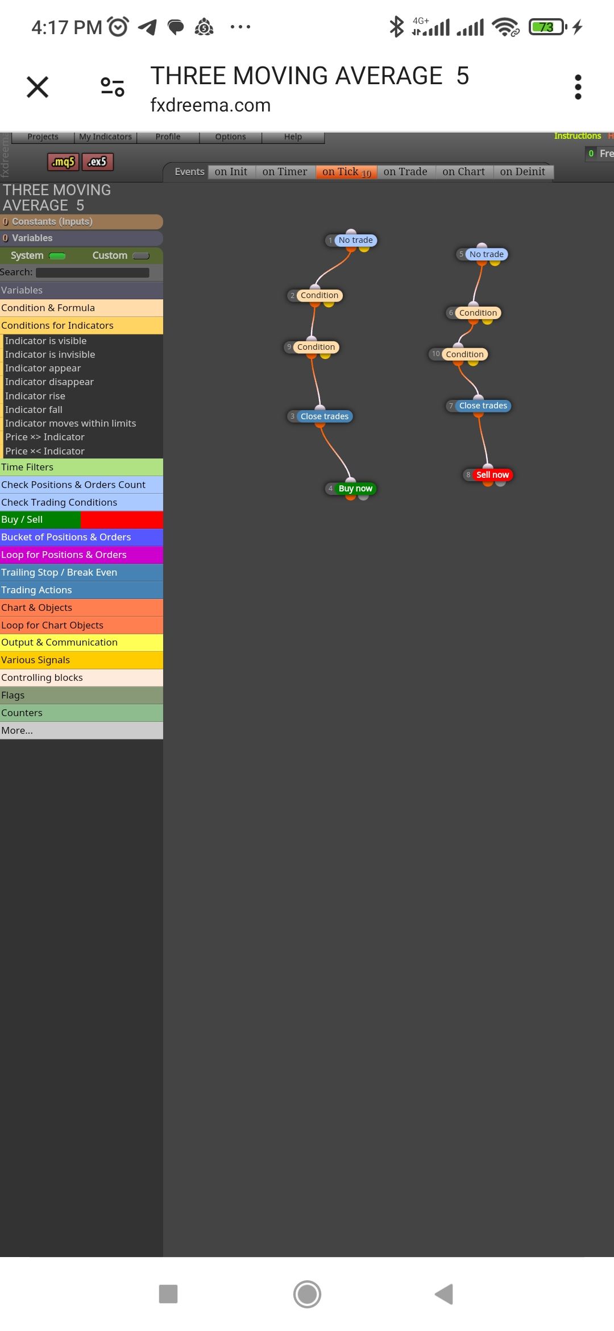Expand the Variables panel header

pos(81,238)
